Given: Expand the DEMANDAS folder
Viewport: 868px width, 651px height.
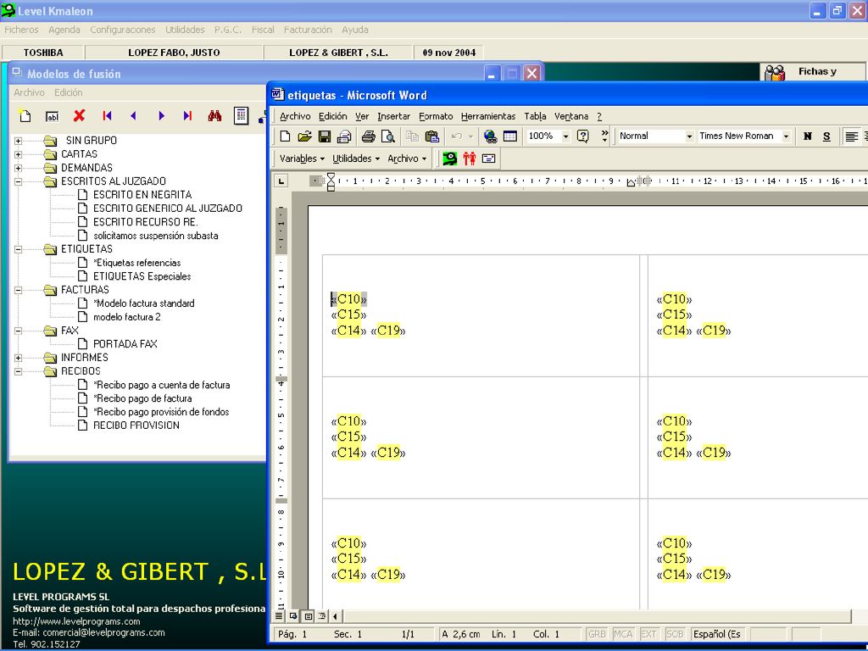Looking at the screenshot, I should (19, 169).
